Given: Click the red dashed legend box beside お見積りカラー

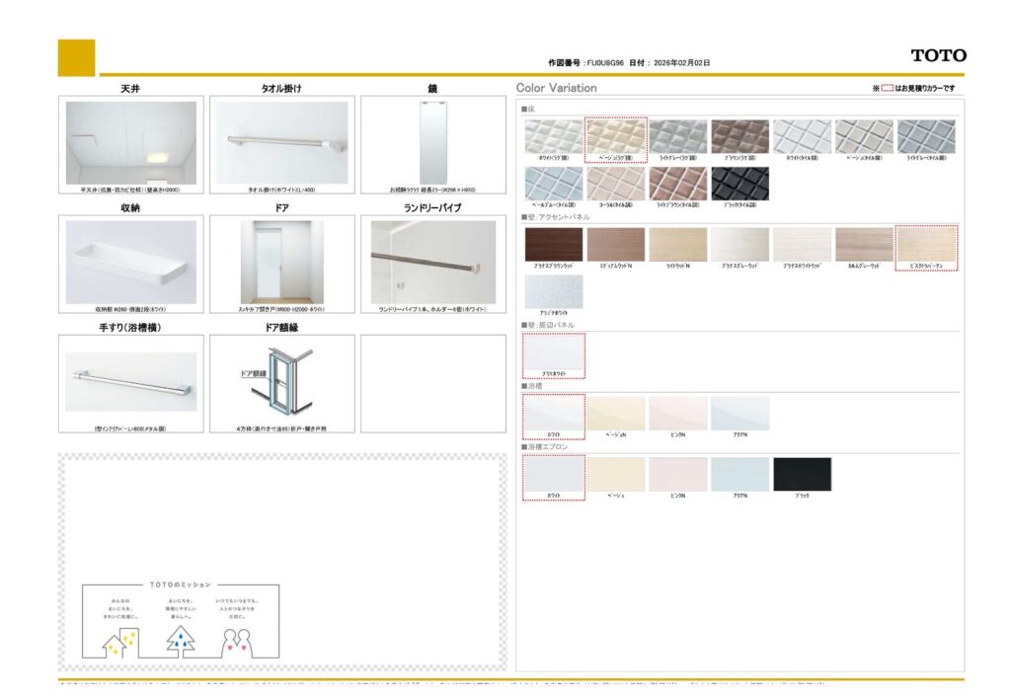Looking at the screenshot, I should [x=887, y=89].
